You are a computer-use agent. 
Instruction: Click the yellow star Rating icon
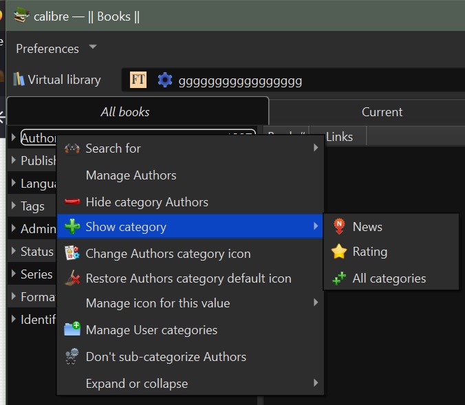tap(338, 252)
